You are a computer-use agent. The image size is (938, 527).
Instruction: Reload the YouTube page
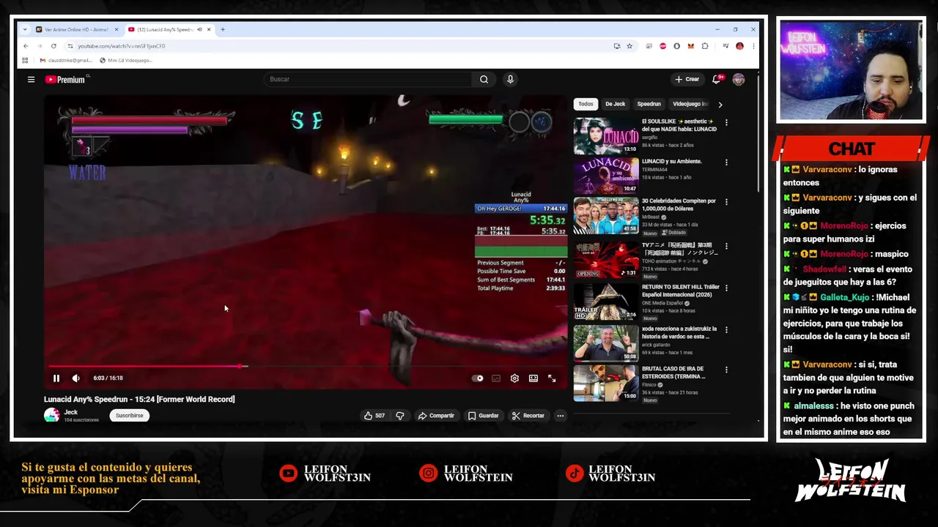pyautogui.click(x=53, y=45)
